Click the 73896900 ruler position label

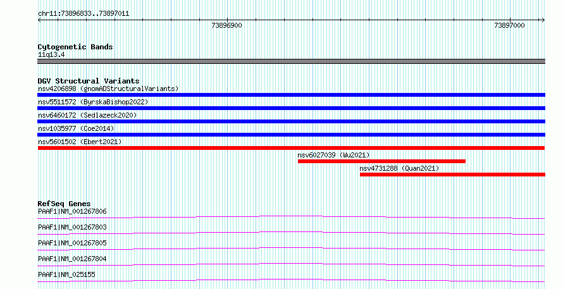coord(226,25)
